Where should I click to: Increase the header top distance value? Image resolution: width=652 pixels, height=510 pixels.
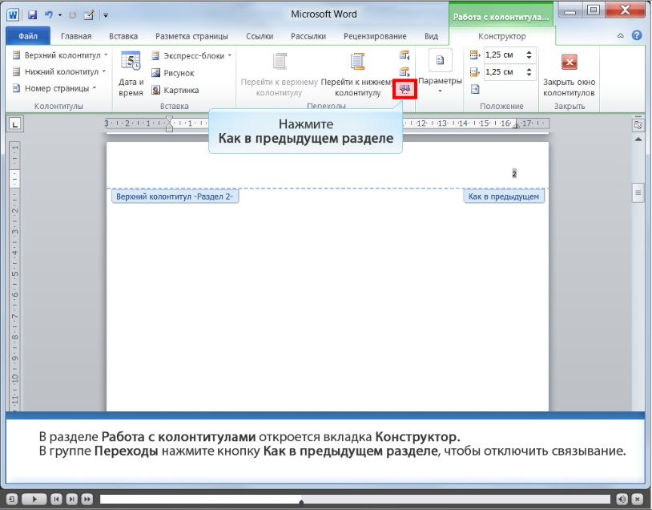tap(529, 52)
